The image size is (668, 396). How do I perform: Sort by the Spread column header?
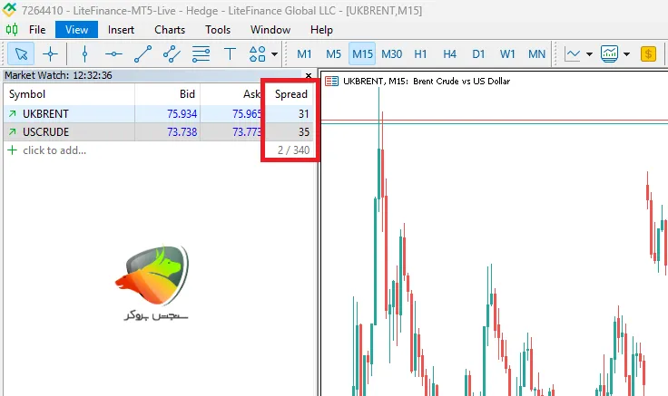point(291,94)
